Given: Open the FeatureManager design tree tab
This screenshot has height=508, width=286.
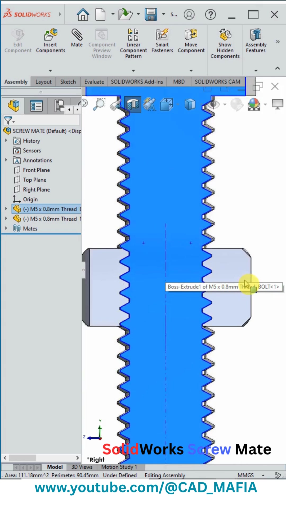Looking at the screenshot, I should click(x=14, y=106).
